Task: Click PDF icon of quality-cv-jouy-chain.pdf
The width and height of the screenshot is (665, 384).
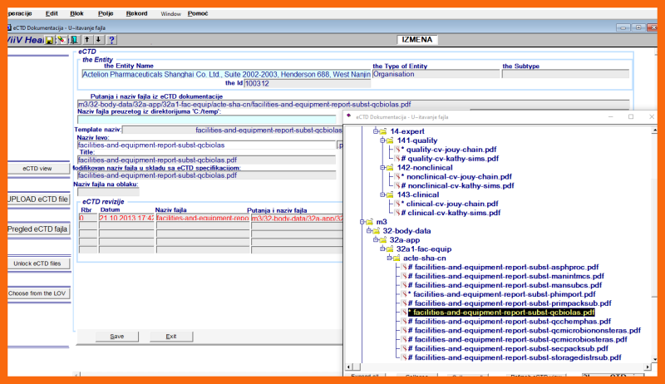Action: (397, 150)
